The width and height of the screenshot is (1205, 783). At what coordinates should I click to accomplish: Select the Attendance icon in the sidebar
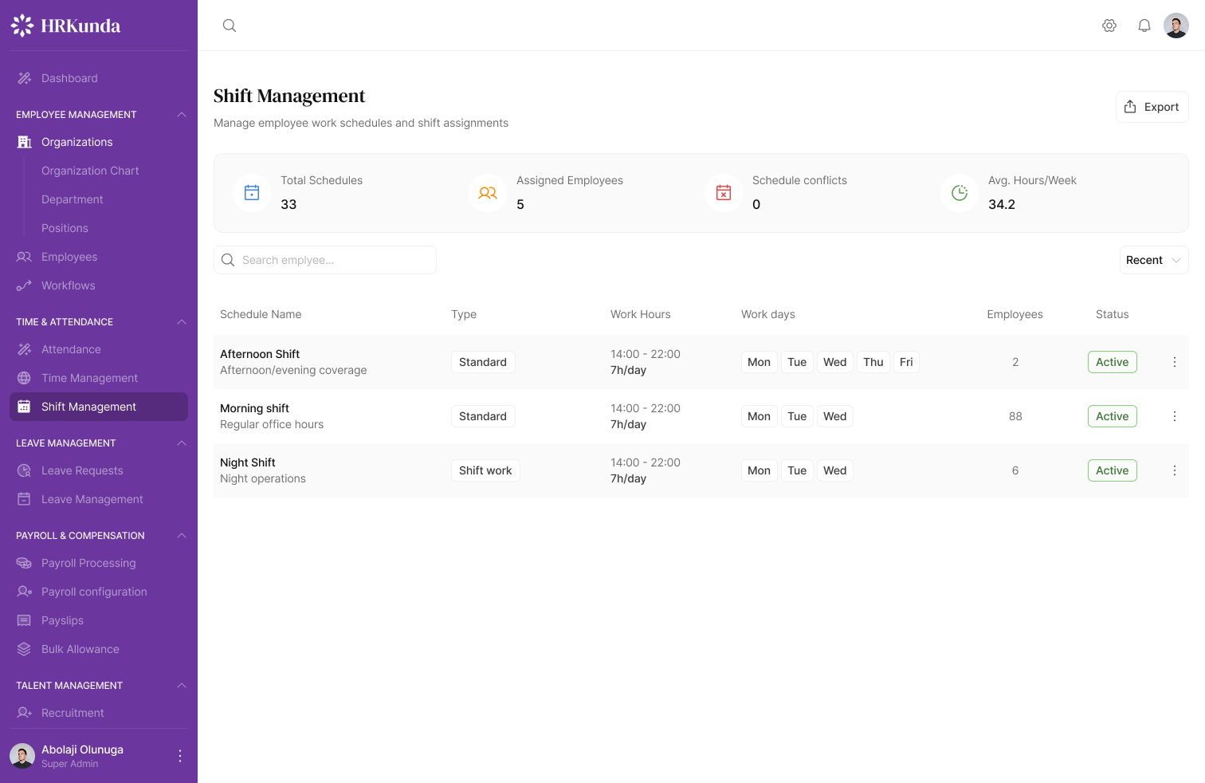[23, 348]
